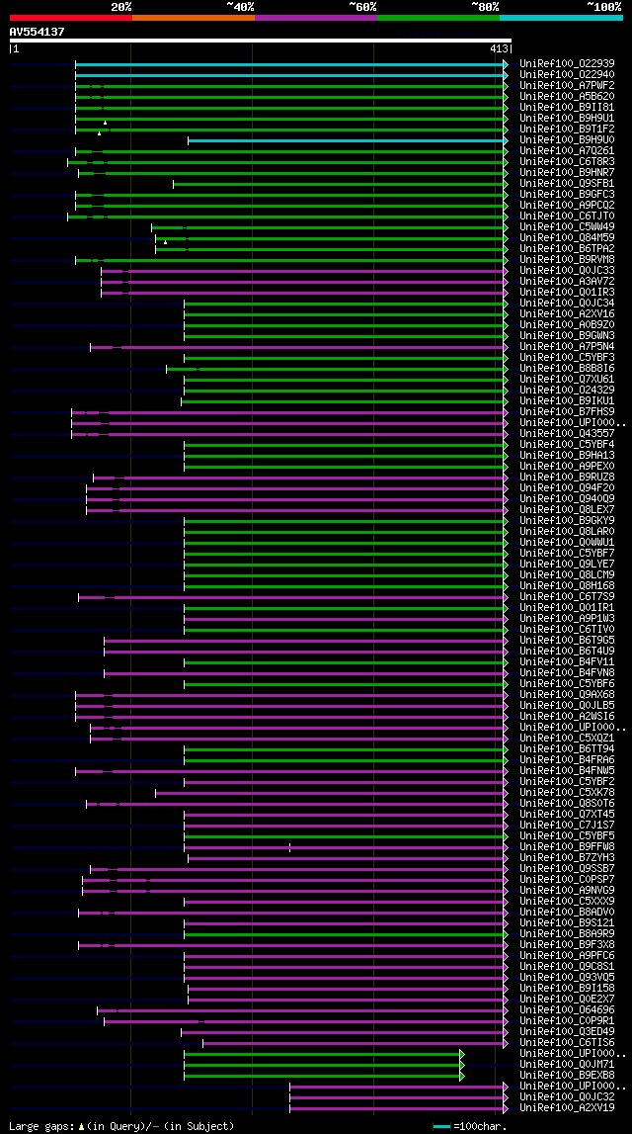This screenshot has width=632, height=1134.
Task: Click UniRef100_A7Q261 label
Action: [567, 150]
